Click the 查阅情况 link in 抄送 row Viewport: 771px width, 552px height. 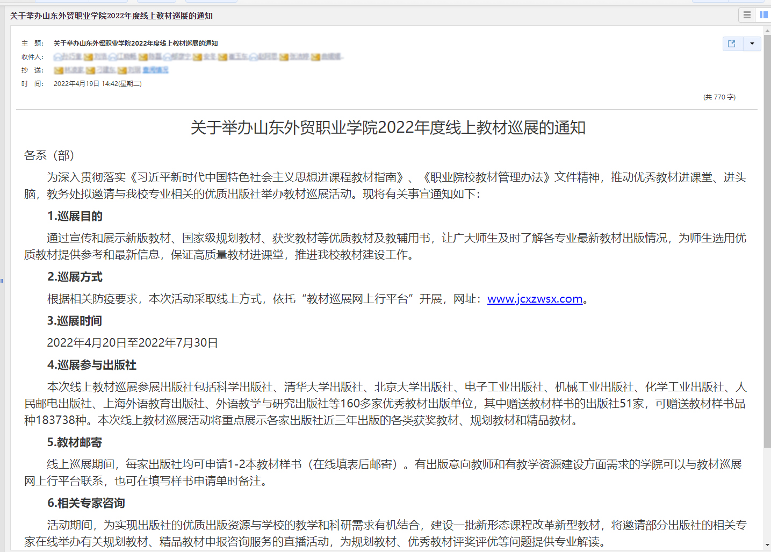(155, 70)
